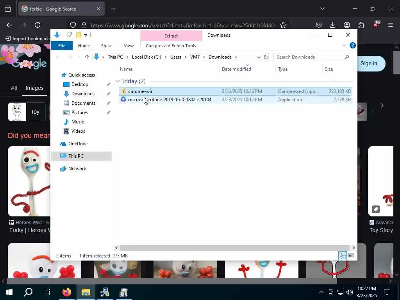Open the Firefox account icon
The image size is (400, 300).
pyautogui.click(x=347, y=25)
